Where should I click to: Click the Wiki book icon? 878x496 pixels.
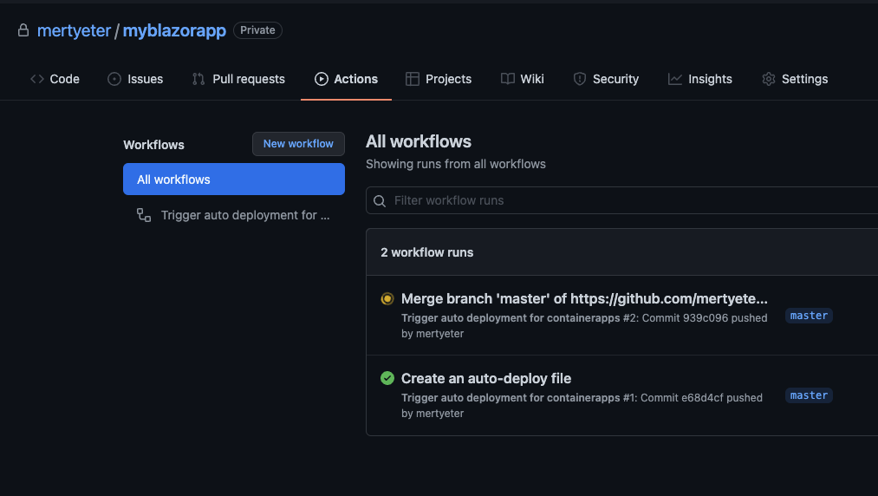507,79
